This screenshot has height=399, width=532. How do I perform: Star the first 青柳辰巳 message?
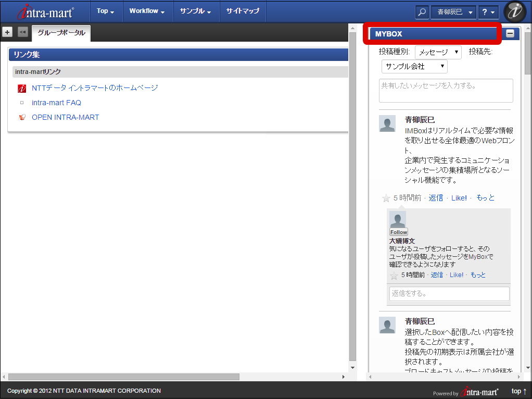tap(386, 198)
